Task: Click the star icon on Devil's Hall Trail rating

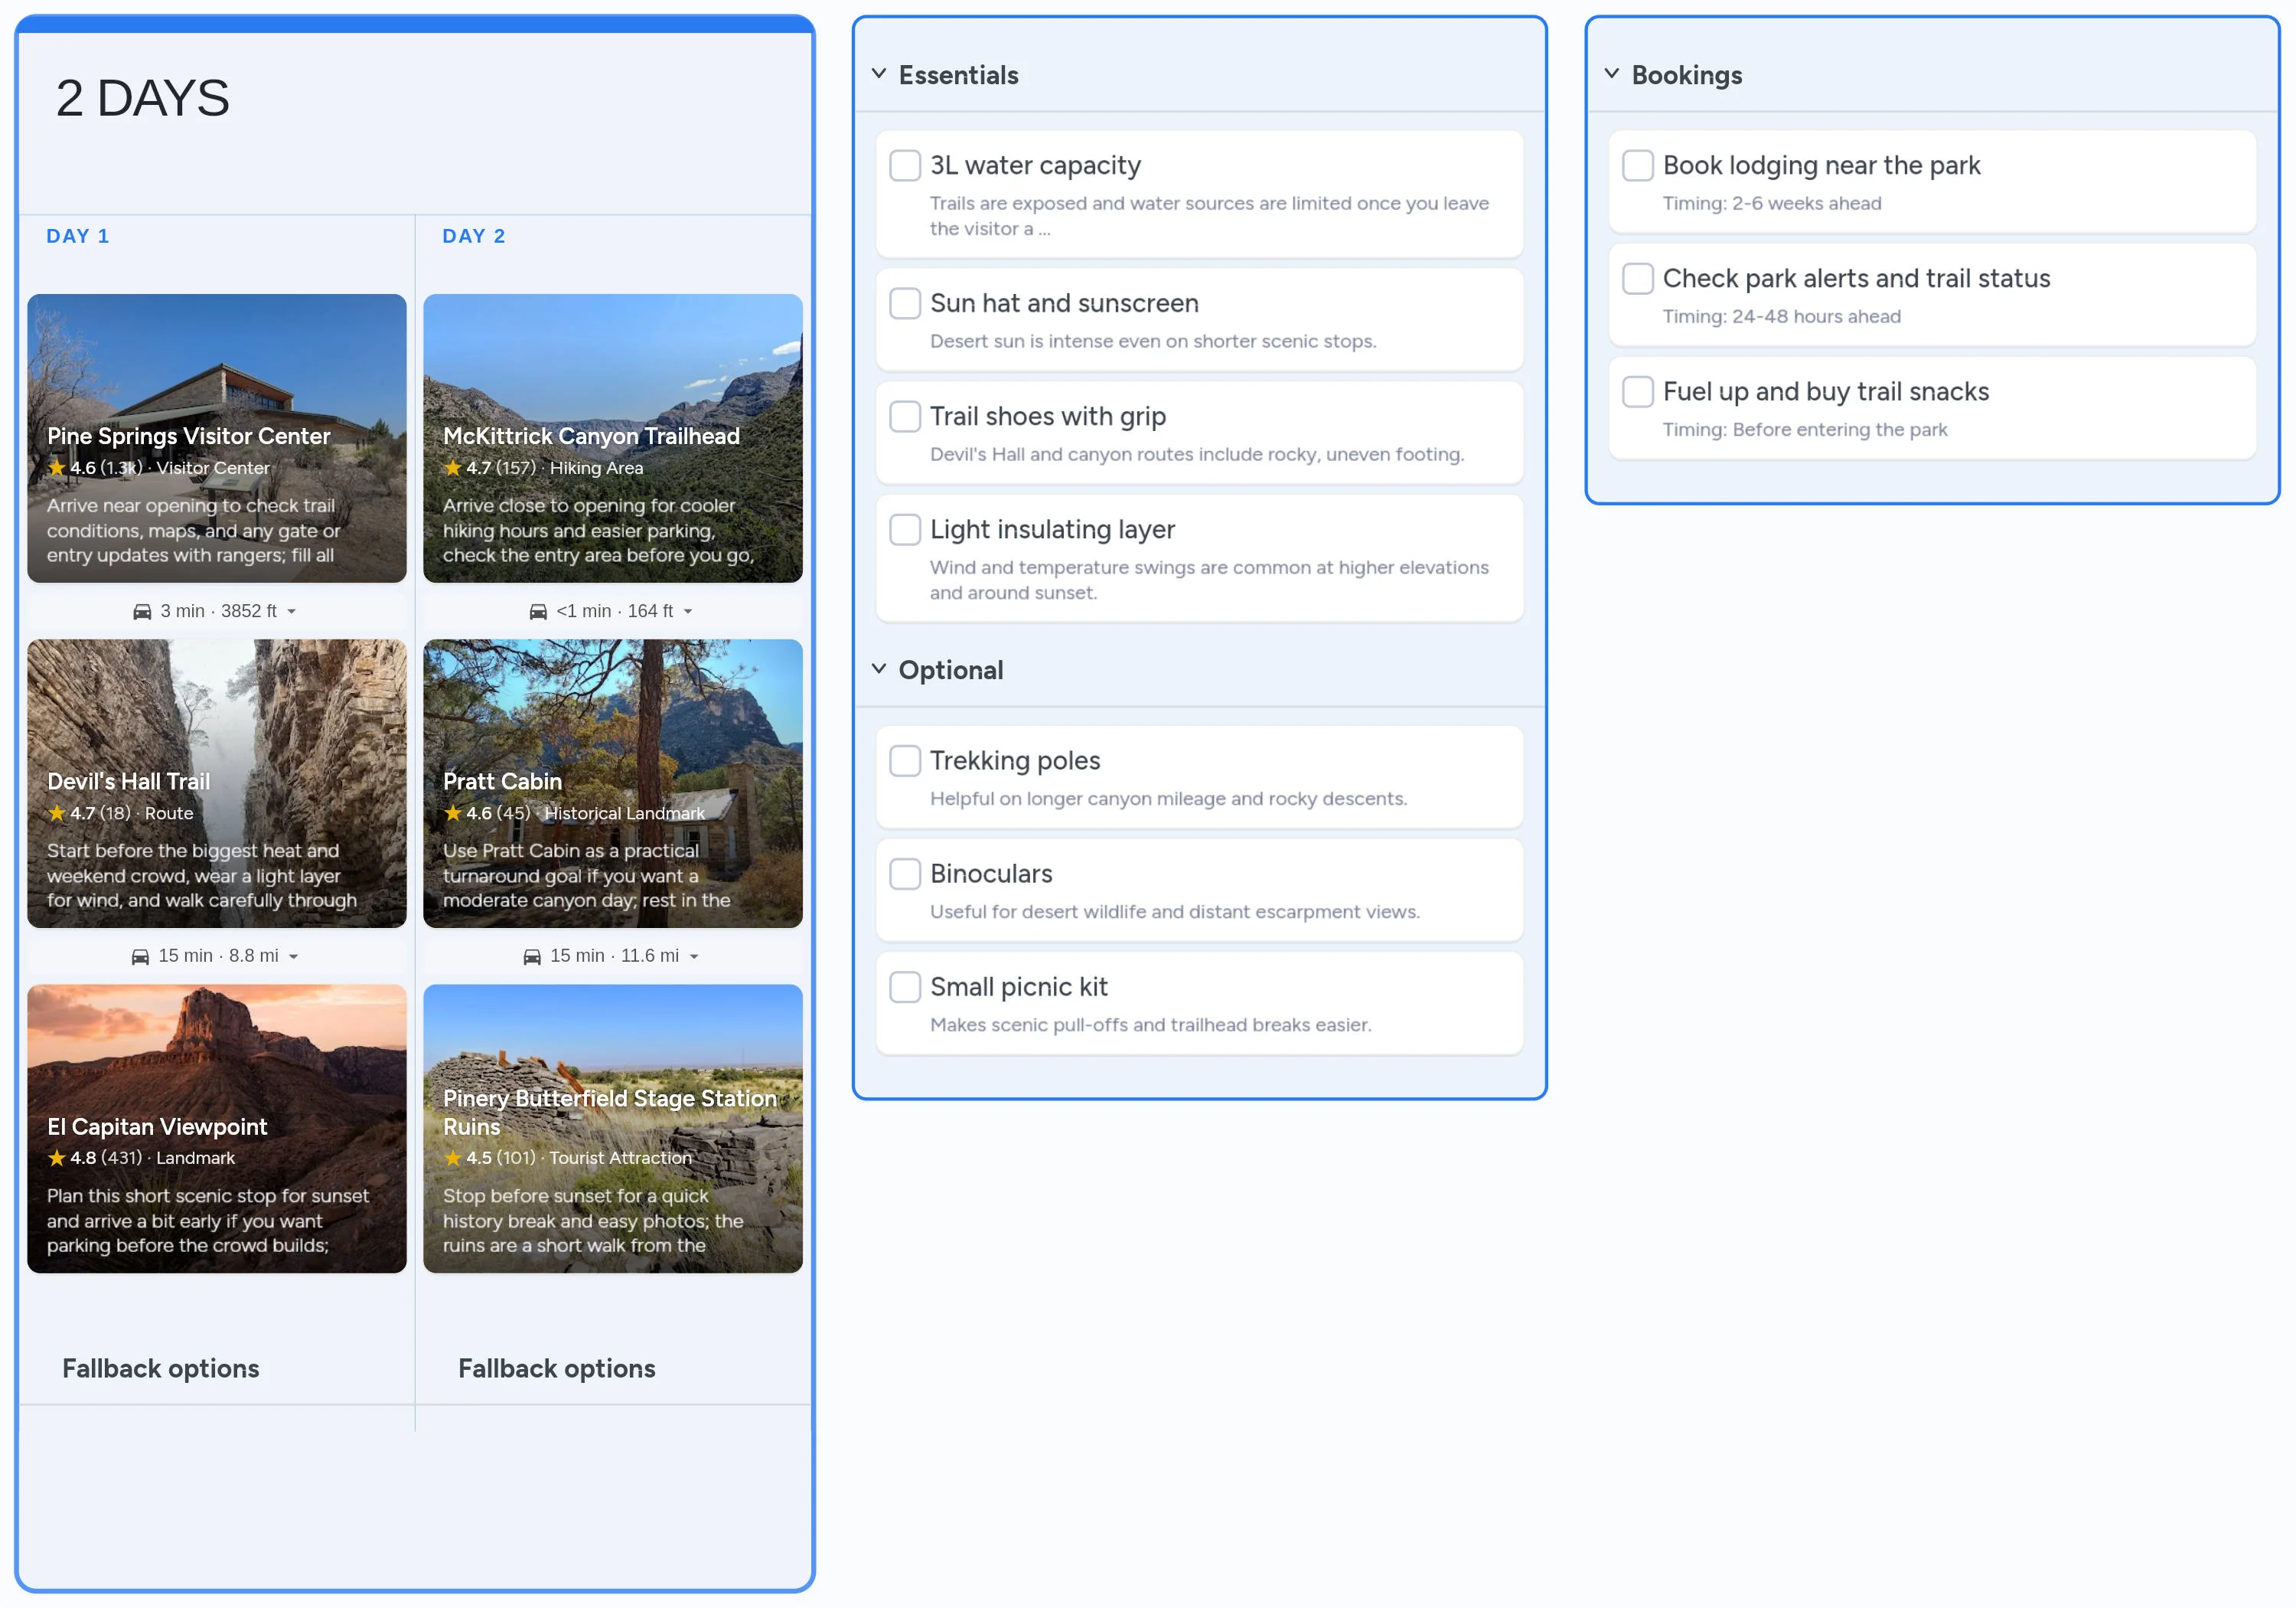Action: coord(57,813)
